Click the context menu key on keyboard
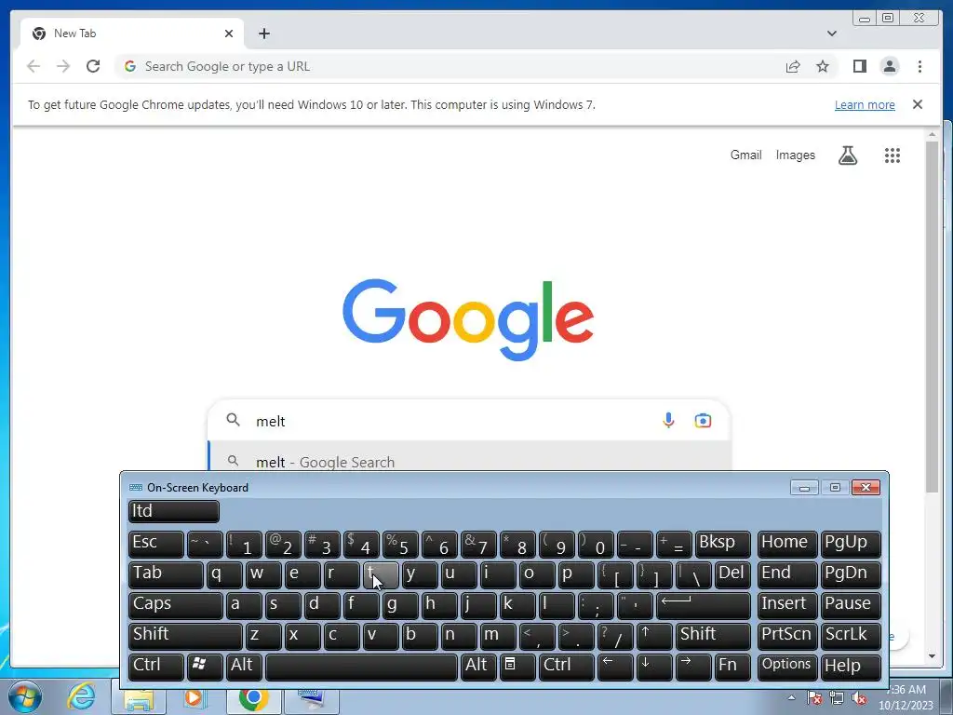Viewport: 953px width, 715px height. click(517, 667)
